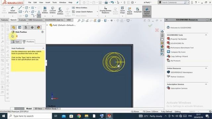212x119 pixels.
Task: Switch to Motion Study 1 tab
Action: [x=51, y=109]
